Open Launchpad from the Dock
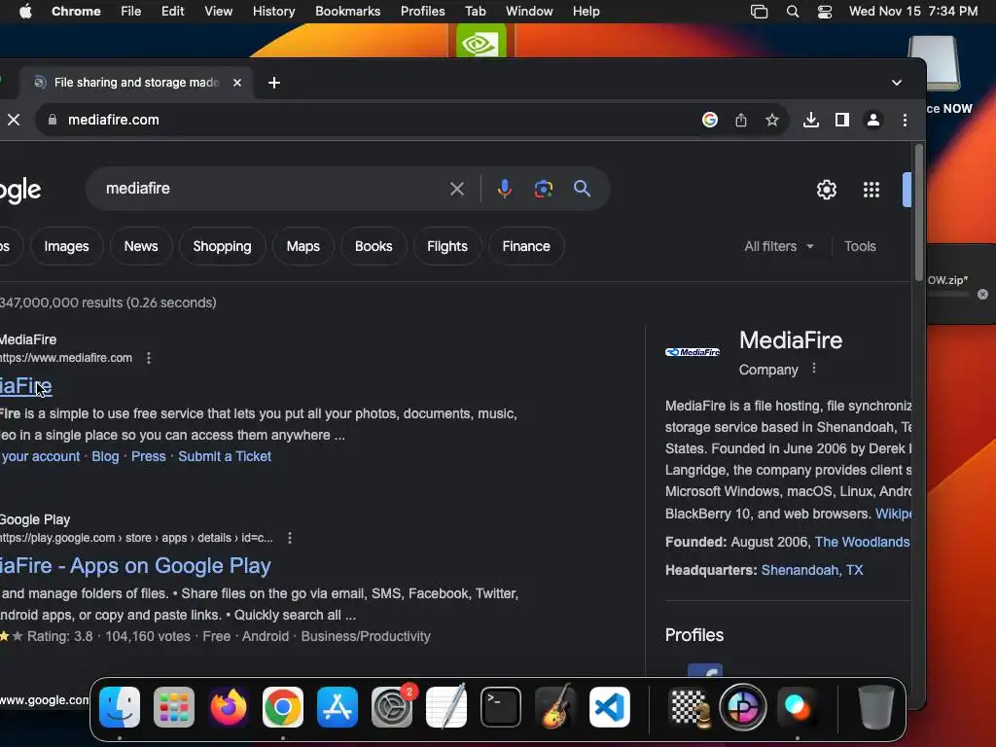996x747 pixels. pos(174,707)
